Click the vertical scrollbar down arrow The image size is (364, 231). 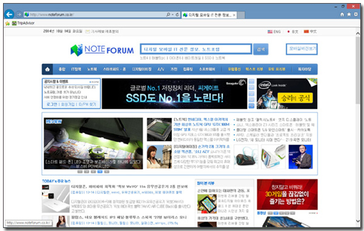[358, 221]
